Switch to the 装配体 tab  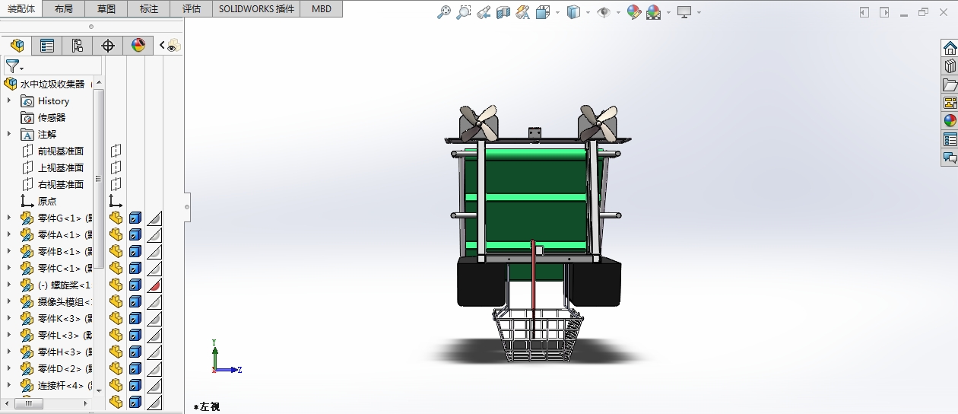[x=21, y=8]
